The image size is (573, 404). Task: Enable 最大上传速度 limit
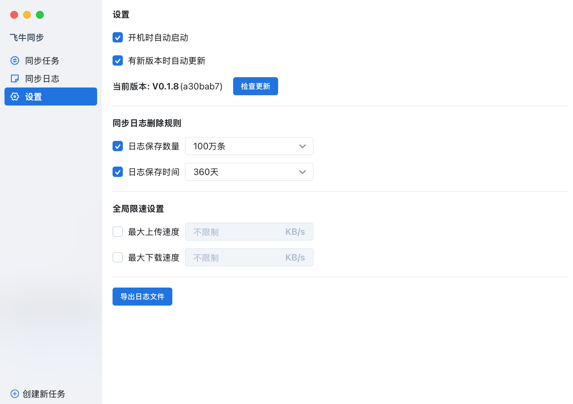tap(118, 232)
